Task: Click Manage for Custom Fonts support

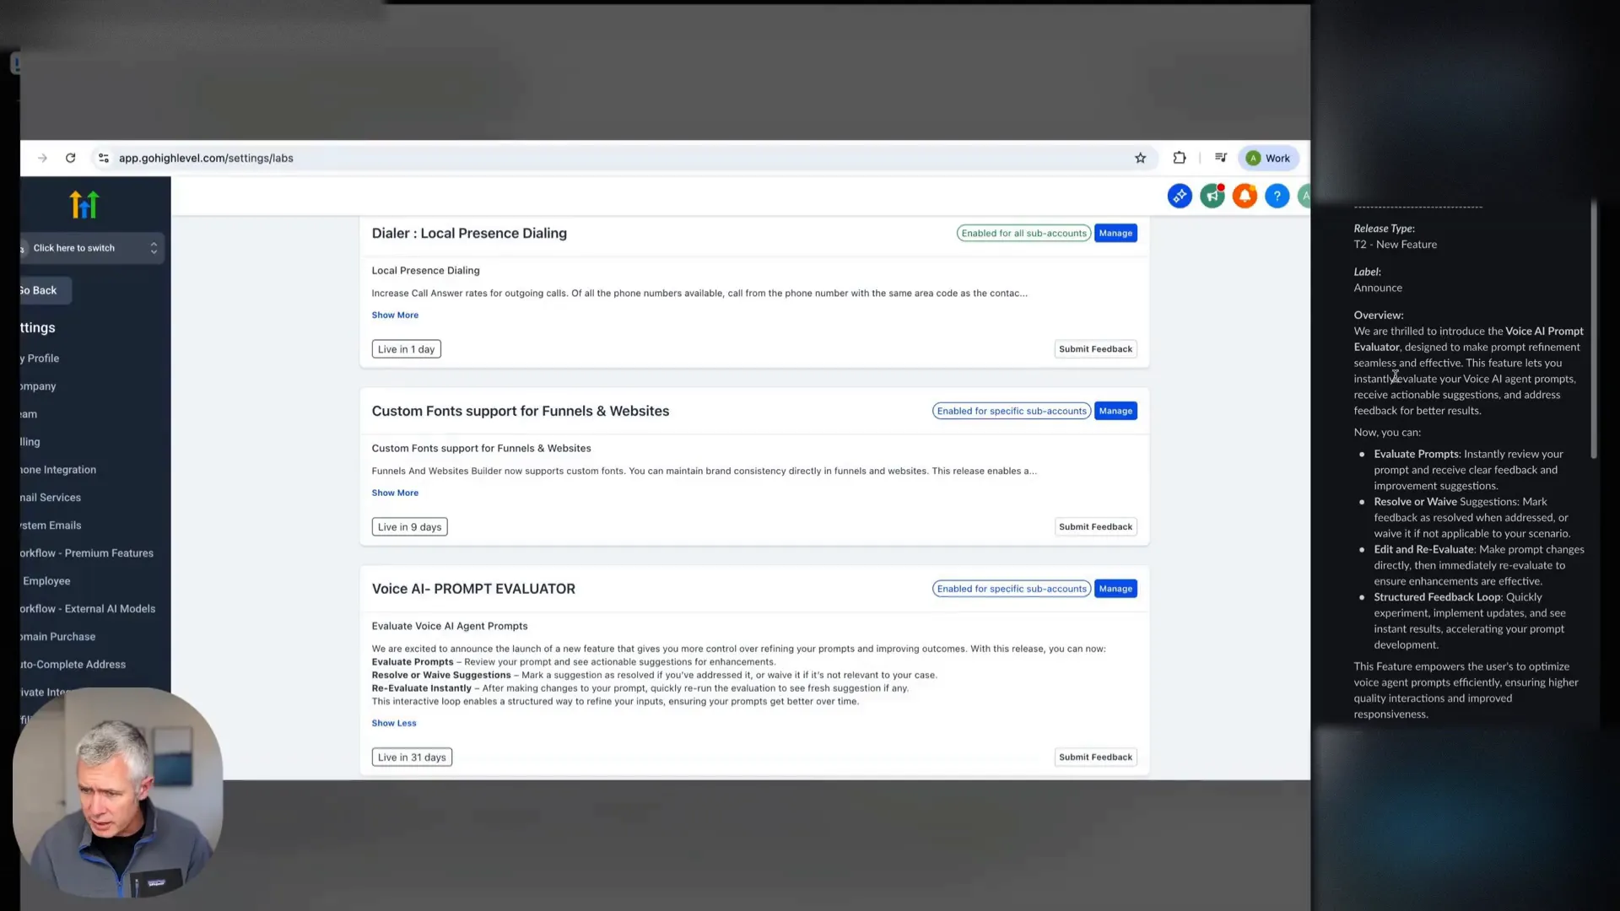Action: [x=1115, y=411]
